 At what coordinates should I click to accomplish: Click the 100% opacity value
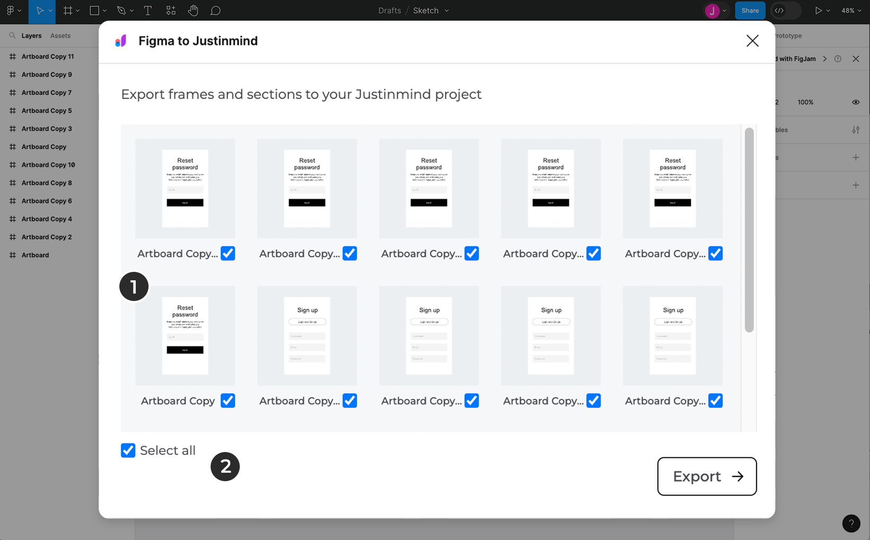pyautogui.click(x=805, y=102)
